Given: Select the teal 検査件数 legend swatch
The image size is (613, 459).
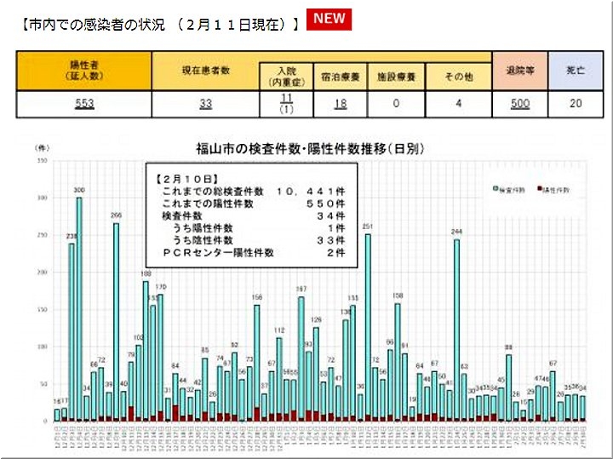Looking at the screenshot, I should [x=496, y=189].
